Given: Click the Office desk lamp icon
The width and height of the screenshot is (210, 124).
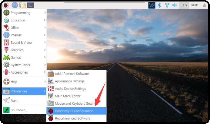Looking at the screenshot, I should tap(6, 27).
